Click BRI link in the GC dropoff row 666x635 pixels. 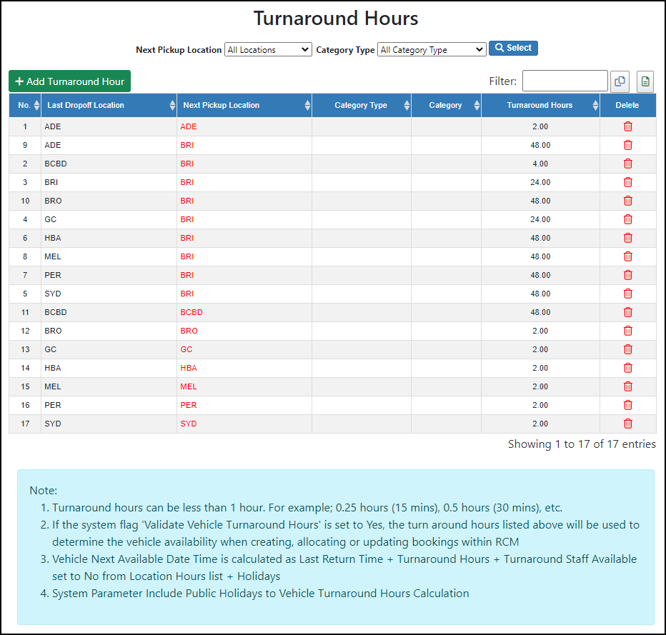(187, 219)
